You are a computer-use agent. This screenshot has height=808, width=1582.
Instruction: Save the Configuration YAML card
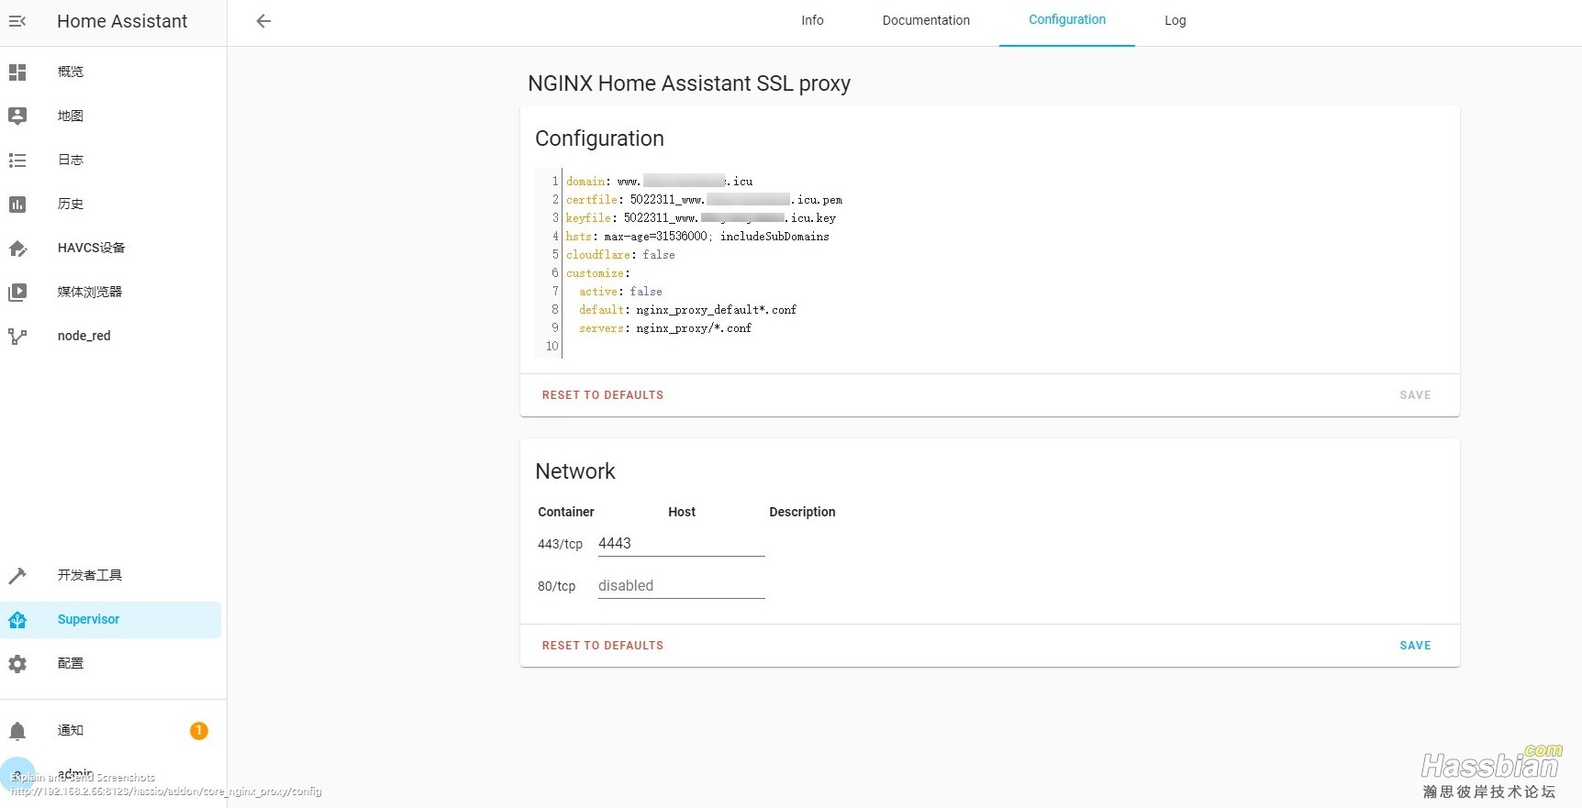click(1415, 395)
